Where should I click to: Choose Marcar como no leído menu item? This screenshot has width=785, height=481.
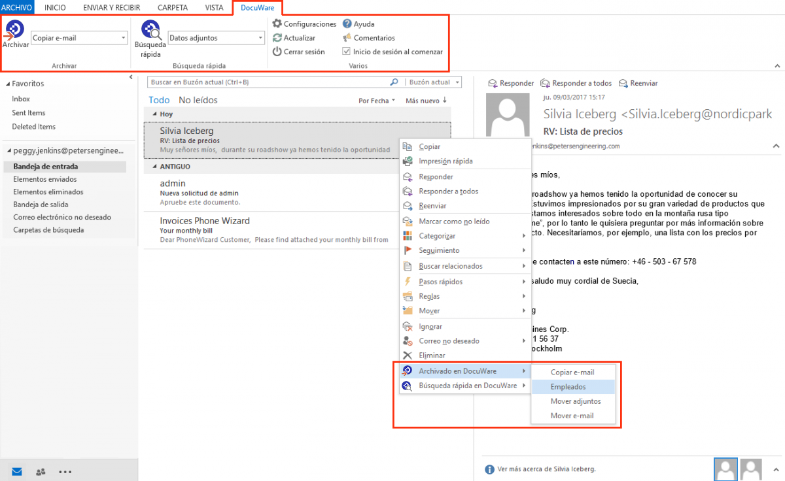click(454, 222)
